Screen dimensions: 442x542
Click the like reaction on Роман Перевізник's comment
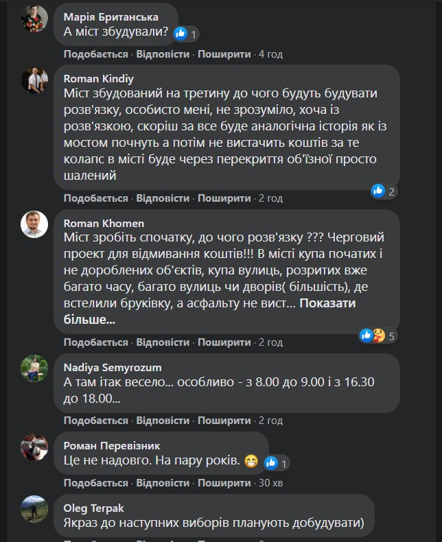pos(270,463)
